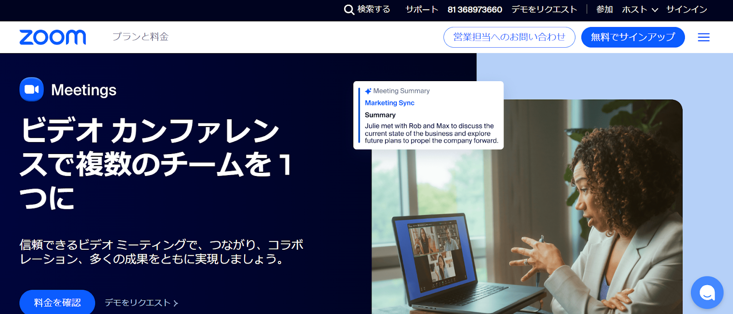Click the Meeting Summary label
The image size is (733, 314).
coord(401,91)
